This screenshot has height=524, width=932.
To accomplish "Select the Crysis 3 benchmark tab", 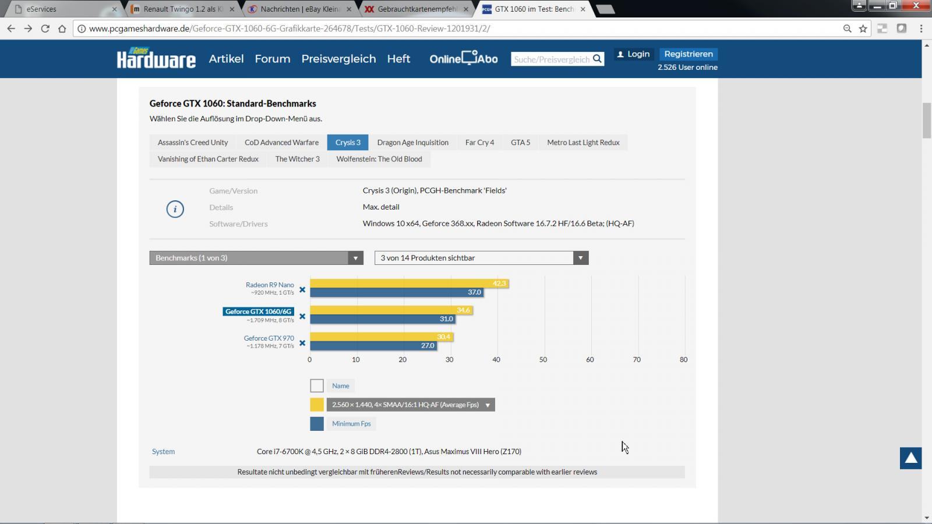I will (x=348, y=143).
